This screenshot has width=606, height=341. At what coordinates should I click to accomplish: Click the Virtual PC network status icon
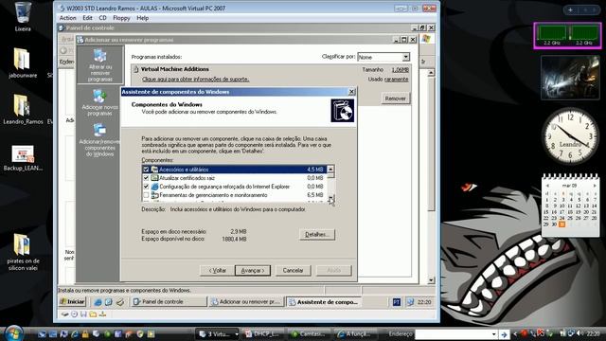pyautogui.click(x=102, y=314)
